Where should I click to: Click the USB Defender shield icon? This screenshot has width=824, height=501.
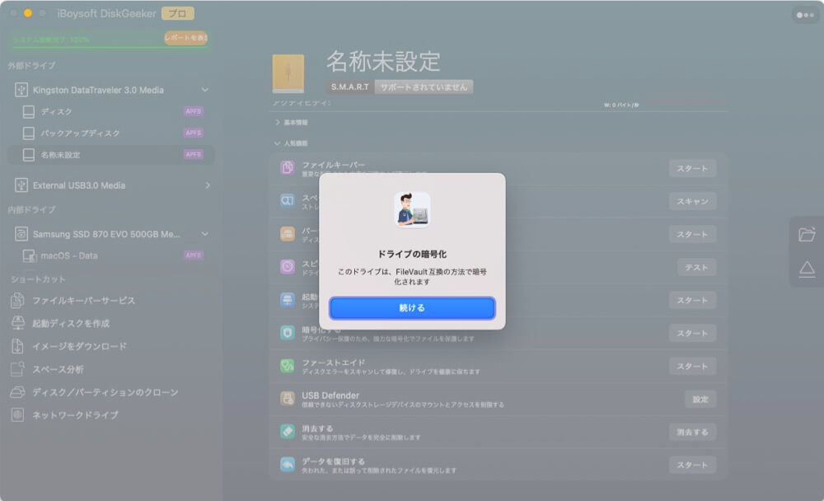pos(285,396)
